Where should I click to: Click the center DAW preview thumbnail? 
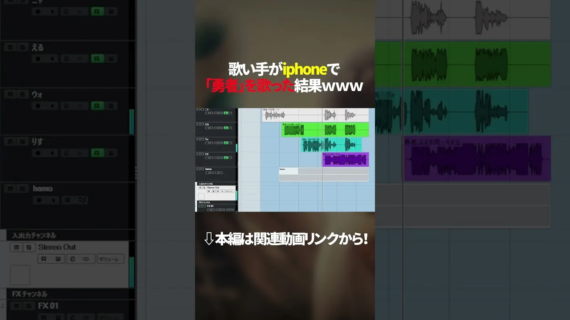coord(285,160)
